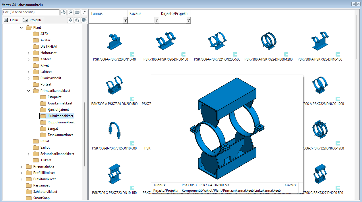The height and width of the screenshot is (202, 362).
Task: Expand the Pneumatiikka tree branch
Action: click(x=21, y=166)
